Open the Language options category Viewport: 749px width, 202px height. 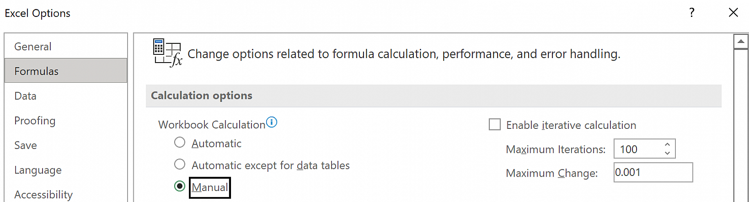point(66,170)
